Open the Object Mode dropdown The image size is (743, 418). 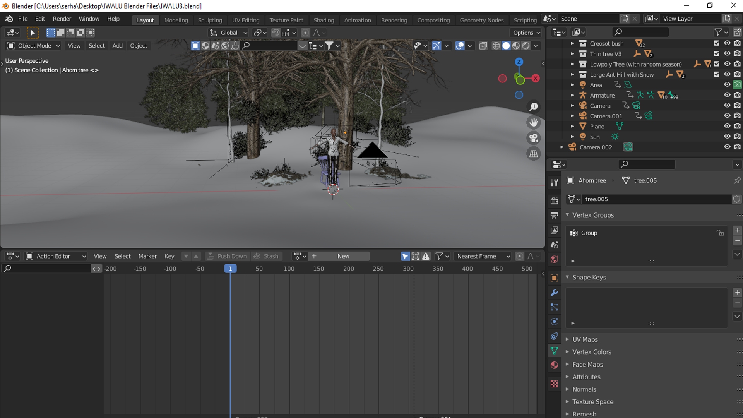coord(34,46)
